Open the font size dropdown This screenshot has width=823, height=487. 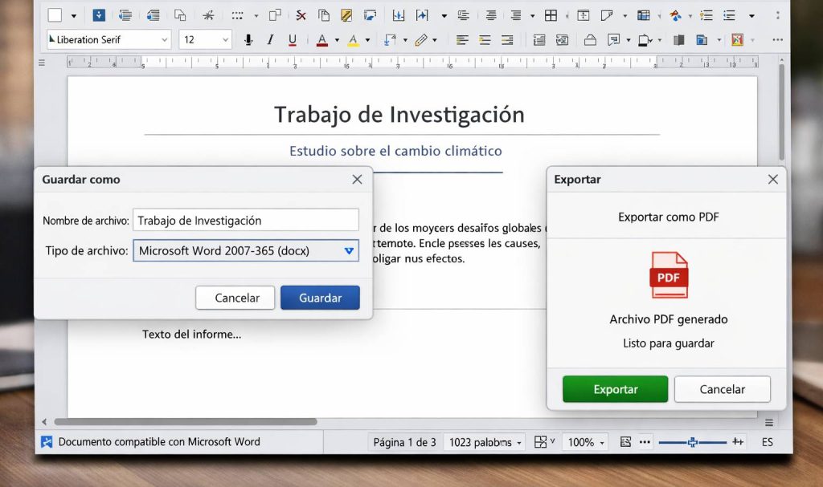click(225, 39)
